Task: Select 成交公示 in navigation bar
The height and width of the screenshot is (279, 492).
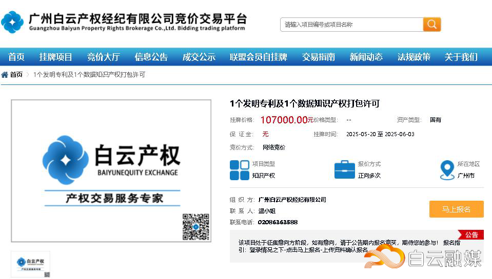Action: 199,57
